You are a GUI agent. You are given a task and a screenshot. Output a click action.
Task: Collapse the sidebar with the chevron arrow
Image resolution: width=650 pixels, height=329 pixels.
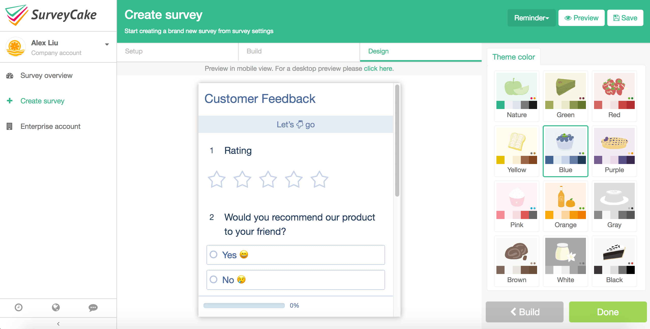point(58,324)
